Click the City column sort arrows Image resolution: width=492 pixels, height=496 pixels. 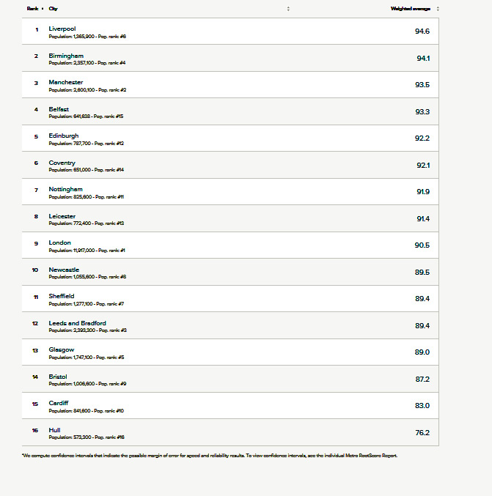288,9
